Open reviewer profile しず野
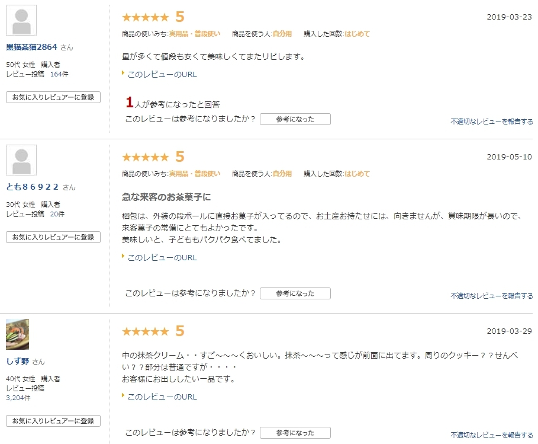This screenshot has height=444, width=538. point(18,361)
